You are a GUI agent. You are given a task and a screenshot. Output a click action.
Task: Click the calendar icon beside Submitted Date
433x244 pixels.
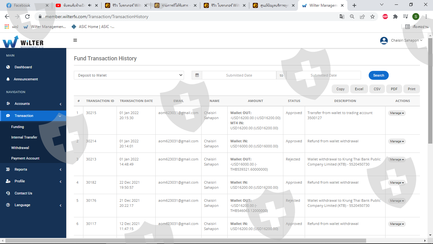(197, 75)
